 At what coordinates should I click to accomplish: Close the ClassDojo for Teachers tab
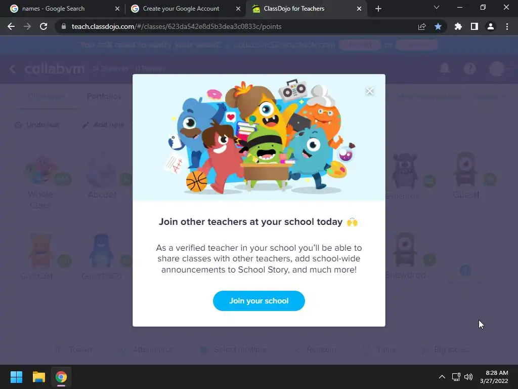tap(359, 9)
